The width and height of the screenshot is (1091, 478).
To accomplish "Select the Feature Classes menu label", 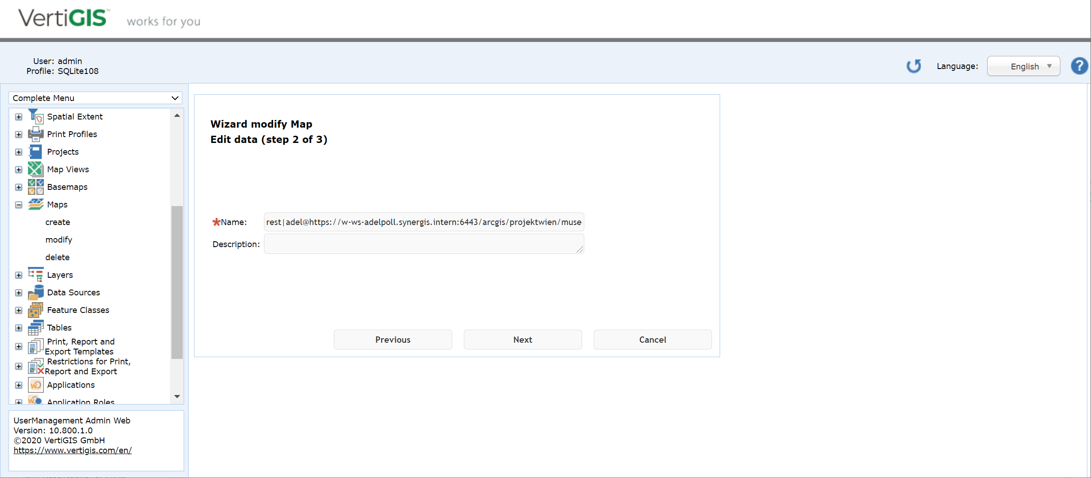I will (x=78, y=310).
